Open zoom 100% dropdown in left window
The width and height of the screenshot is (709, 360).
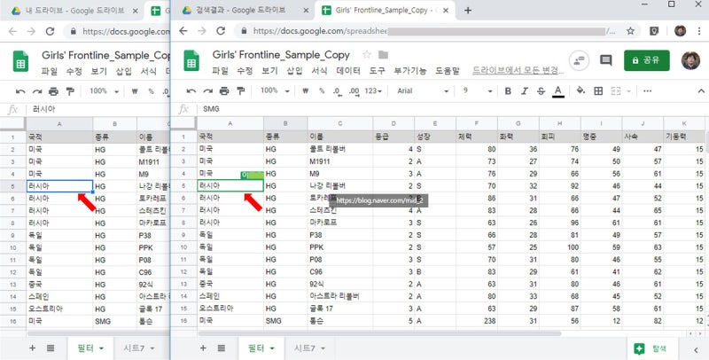coord(104,91)
